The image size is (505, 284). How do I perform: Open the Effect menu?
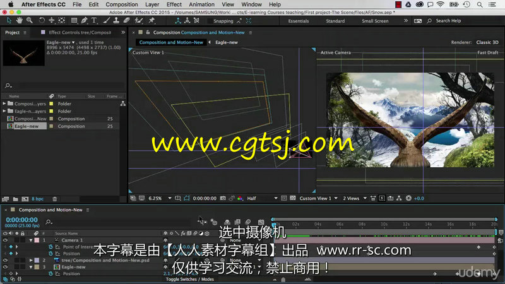[174, 4]
